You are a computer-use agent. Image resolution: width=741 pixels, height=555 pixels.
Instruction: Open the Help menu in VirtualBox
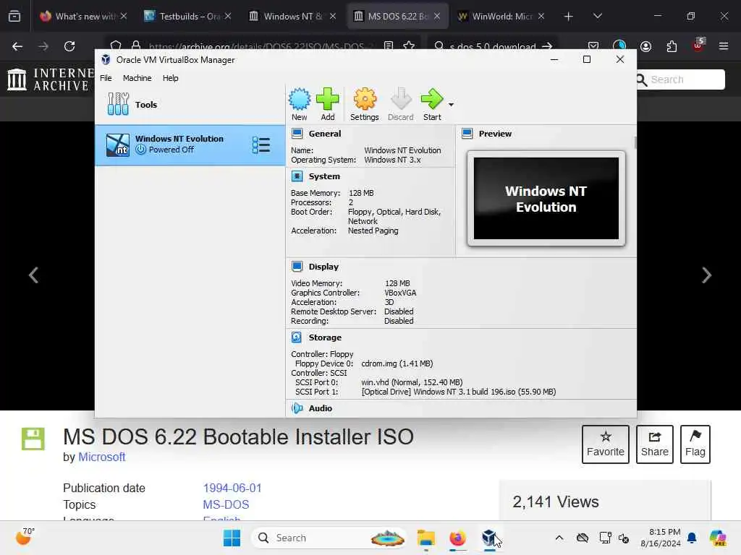(x=171, y=78)
